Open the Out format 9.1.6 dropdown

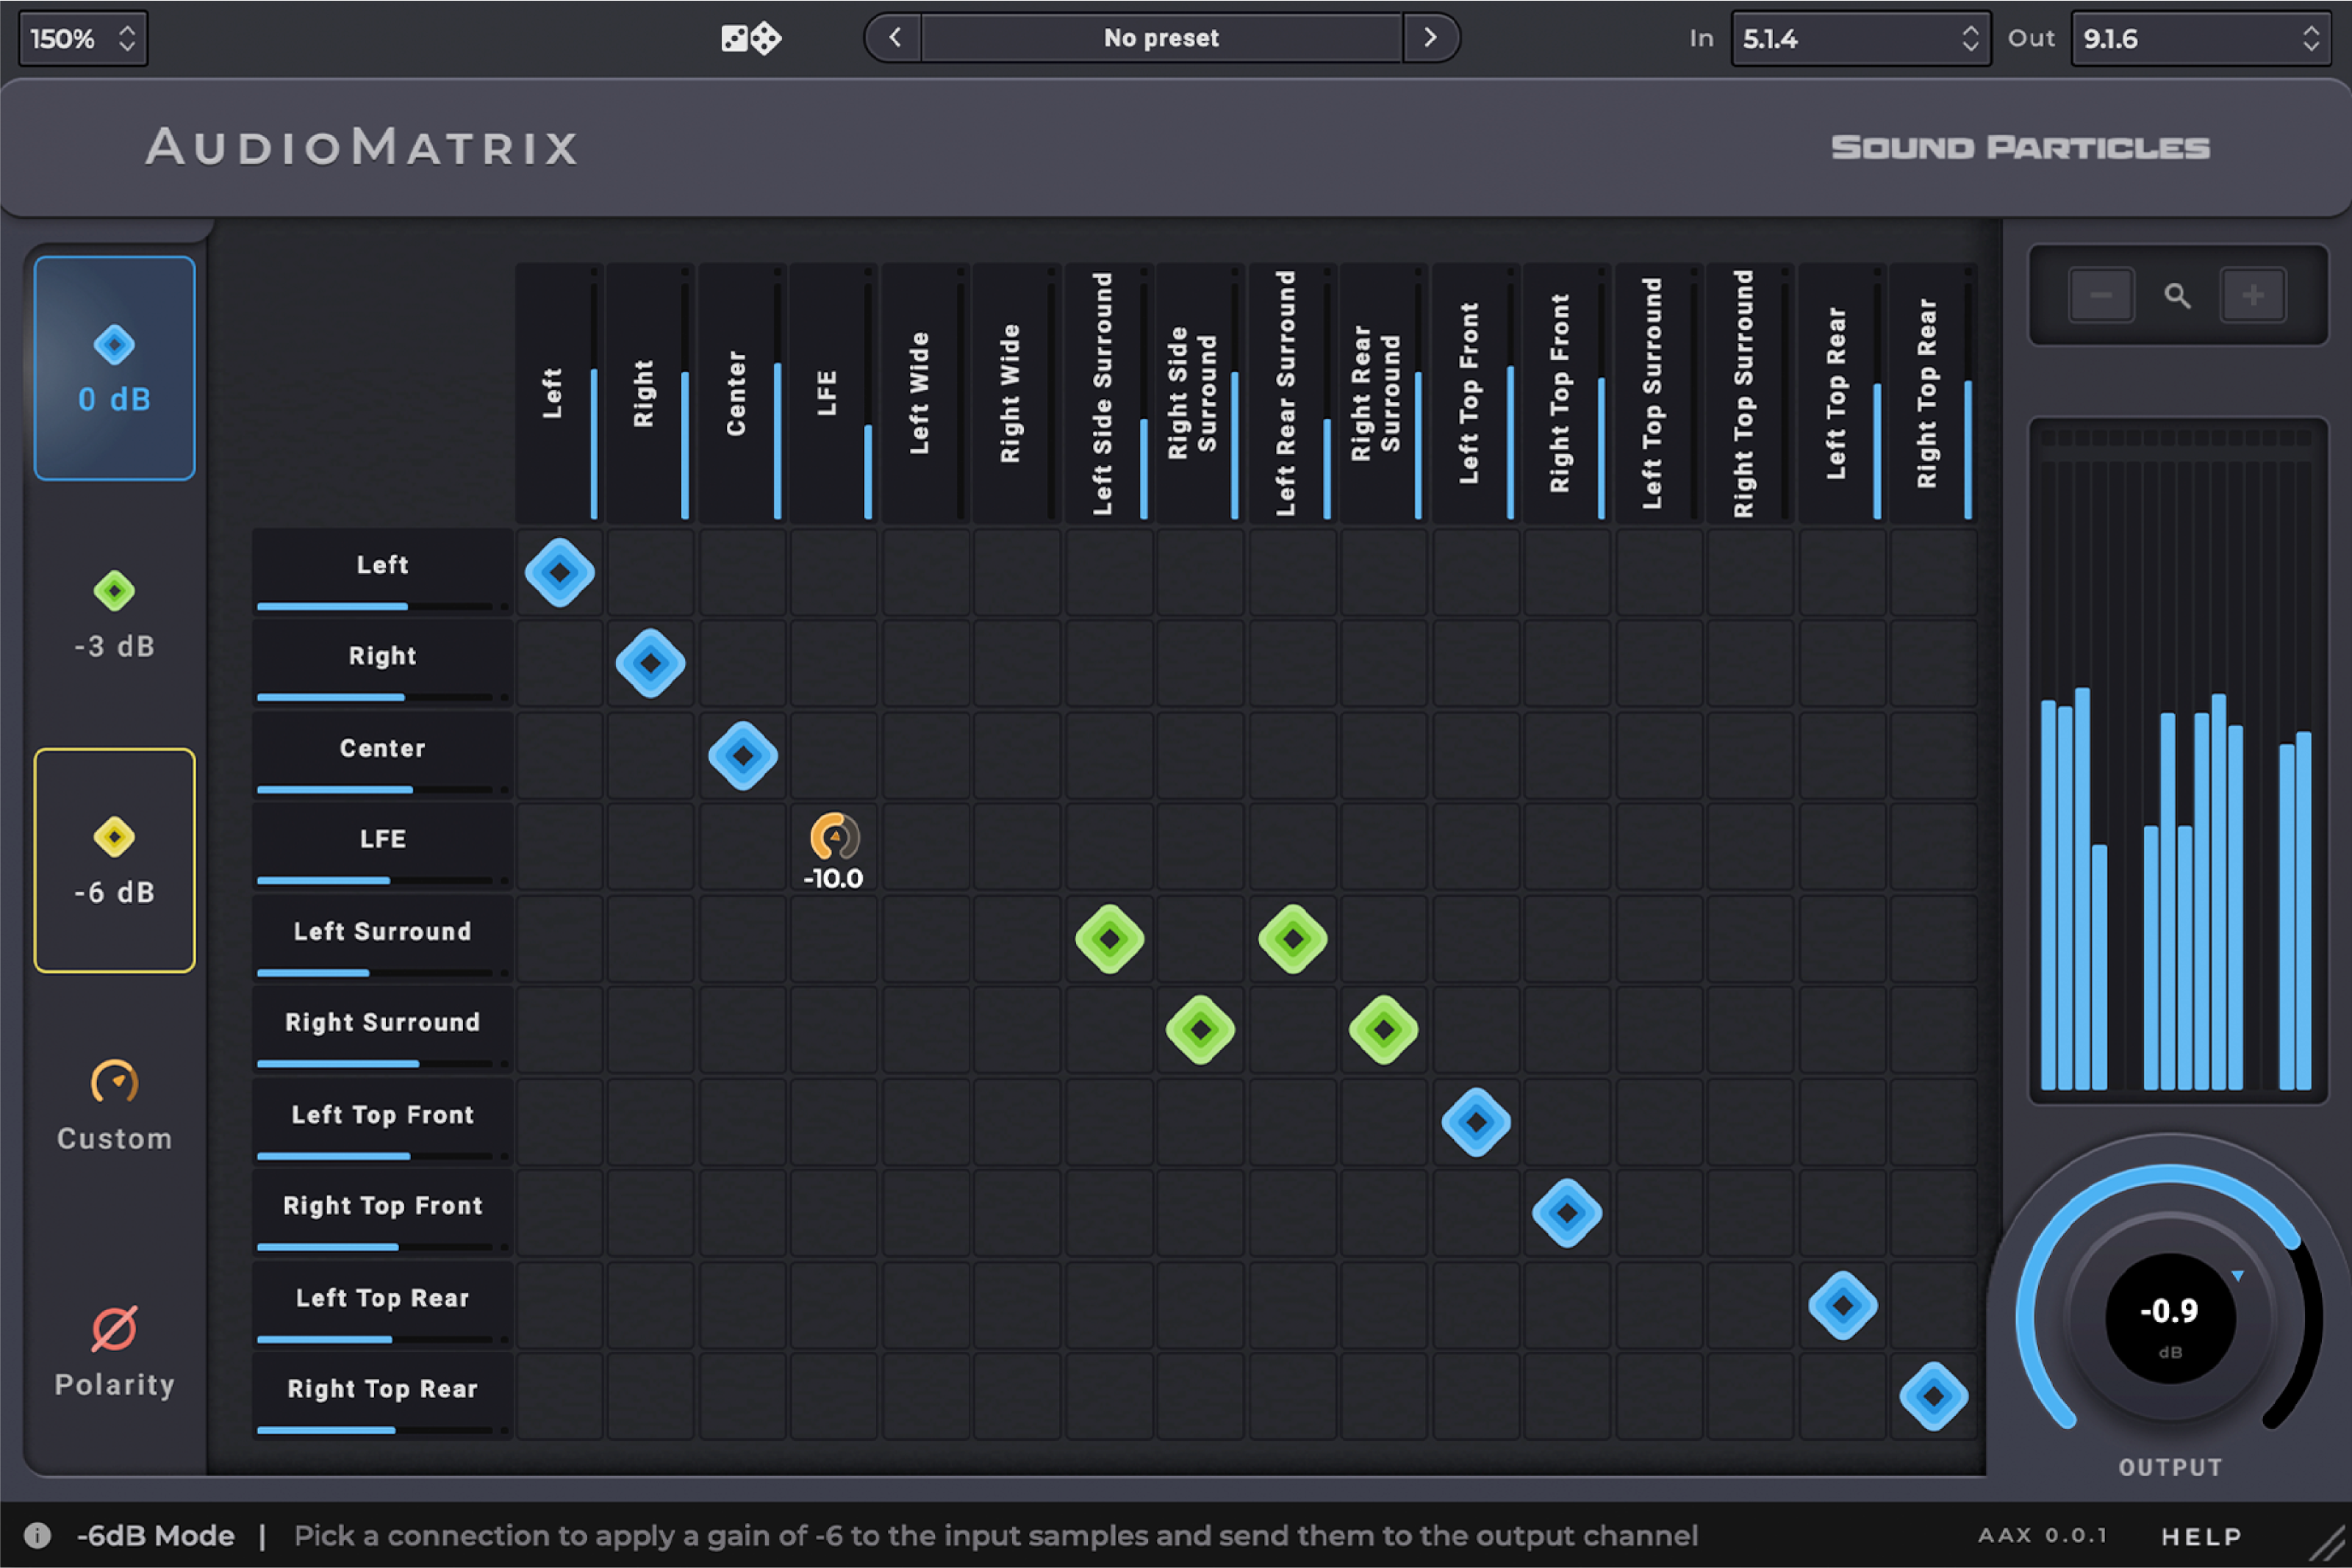2200,39
